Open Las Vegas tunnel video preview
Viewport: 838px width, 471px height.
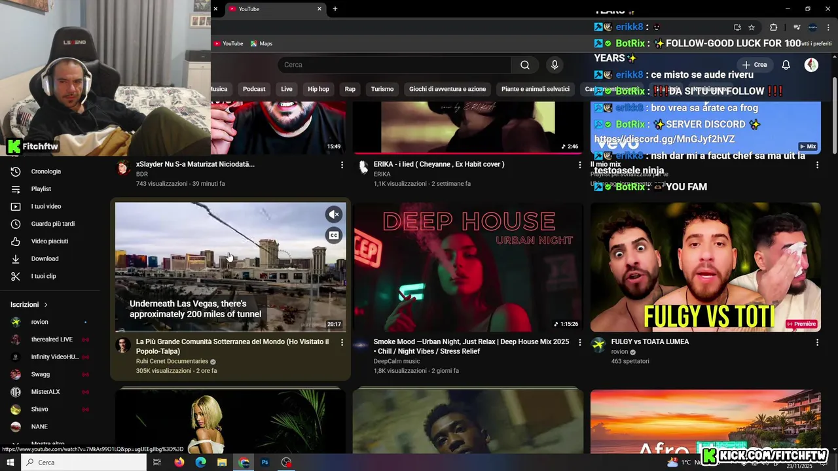click(x=230, y=267)
